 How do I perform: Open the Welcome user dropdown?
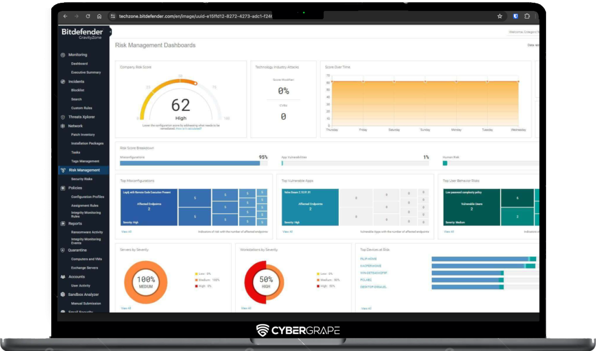pos(524,32)
